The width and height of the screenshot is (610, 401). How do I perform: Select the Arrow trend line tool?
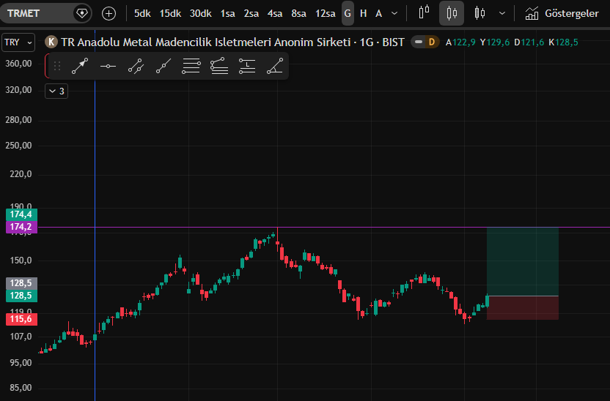tap(80, 66)
